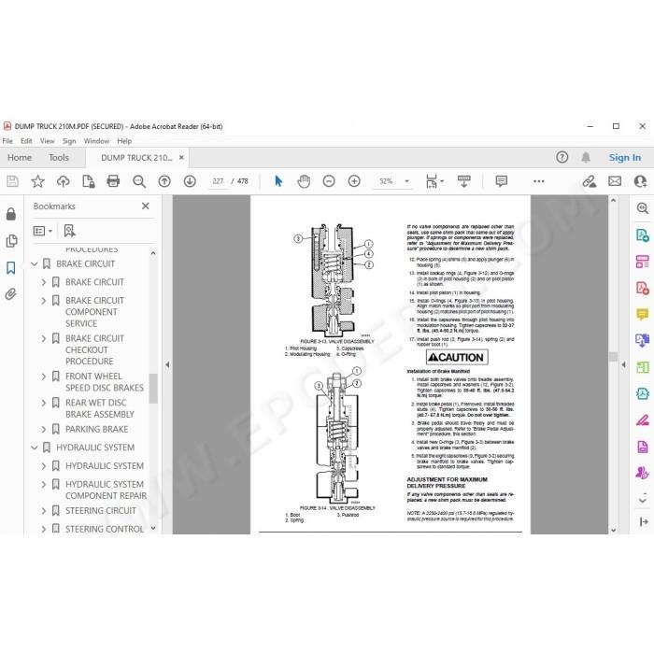Open the PARKING BRAKE bookmark text
The image size is (654, 654).
tap(97, 429)
